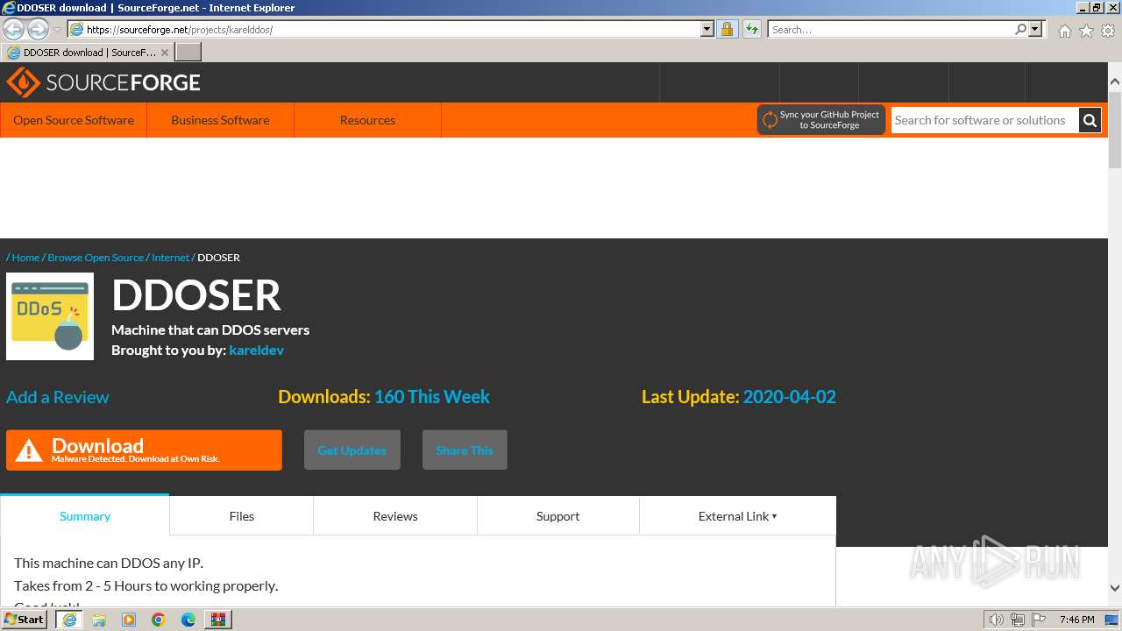
Task: Select the Summary tab
Action: click(x=85, y=516)
